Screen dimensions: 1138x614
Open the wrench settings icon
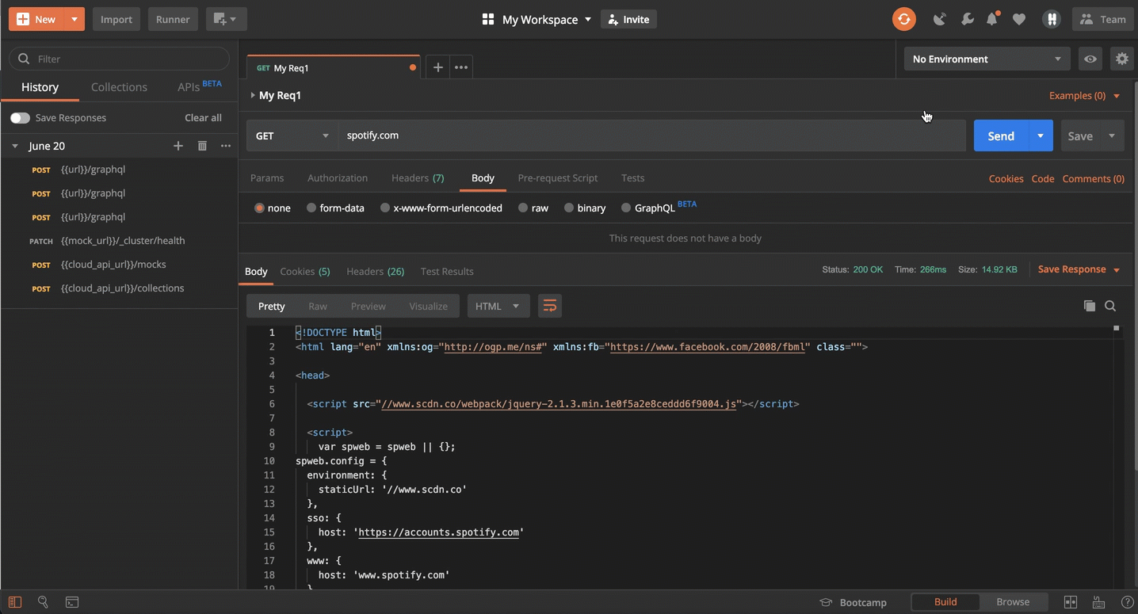click(x=967, y=19)
